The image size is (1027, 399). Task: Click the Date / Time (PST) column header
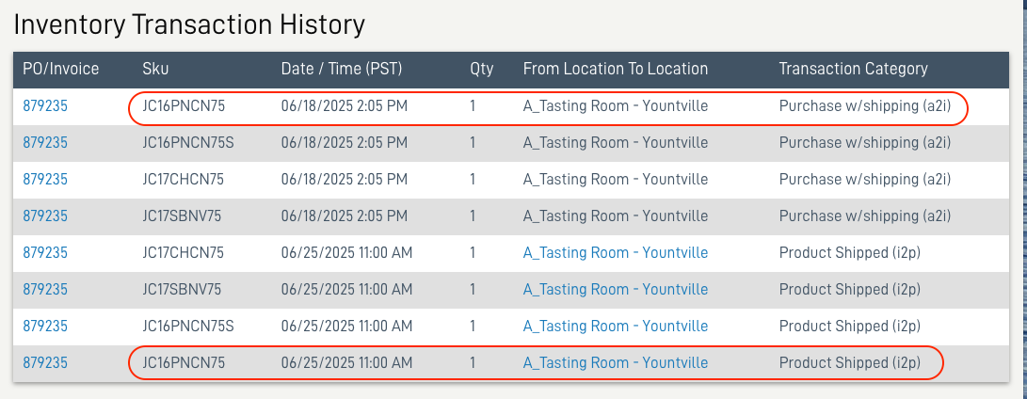point(342,69)
